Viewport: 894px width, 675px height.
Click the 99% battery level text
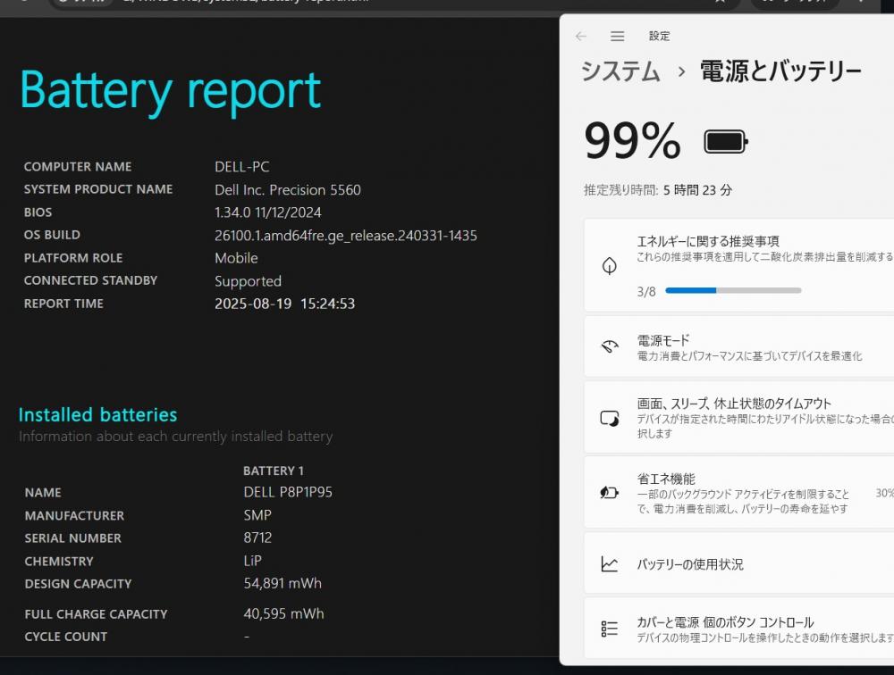[x=632, y=141]
